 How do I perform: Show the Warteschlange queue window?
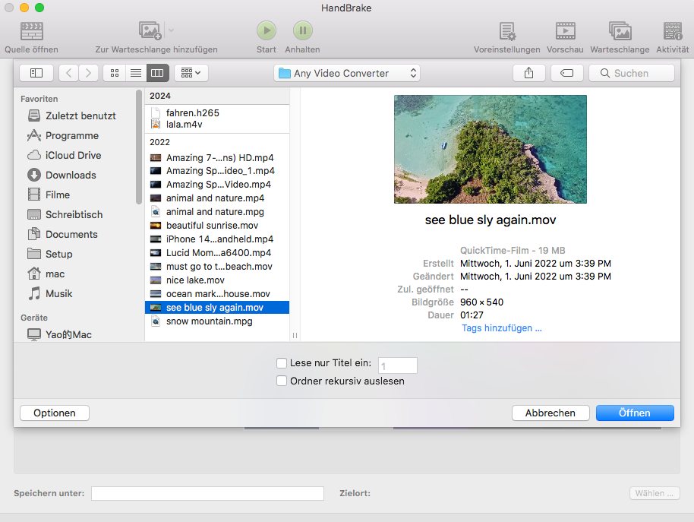pos(620,31)
